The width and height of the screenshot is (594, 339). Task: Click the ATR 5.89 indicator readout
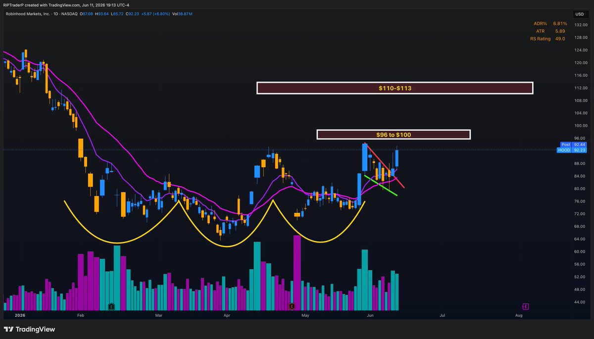551,31
